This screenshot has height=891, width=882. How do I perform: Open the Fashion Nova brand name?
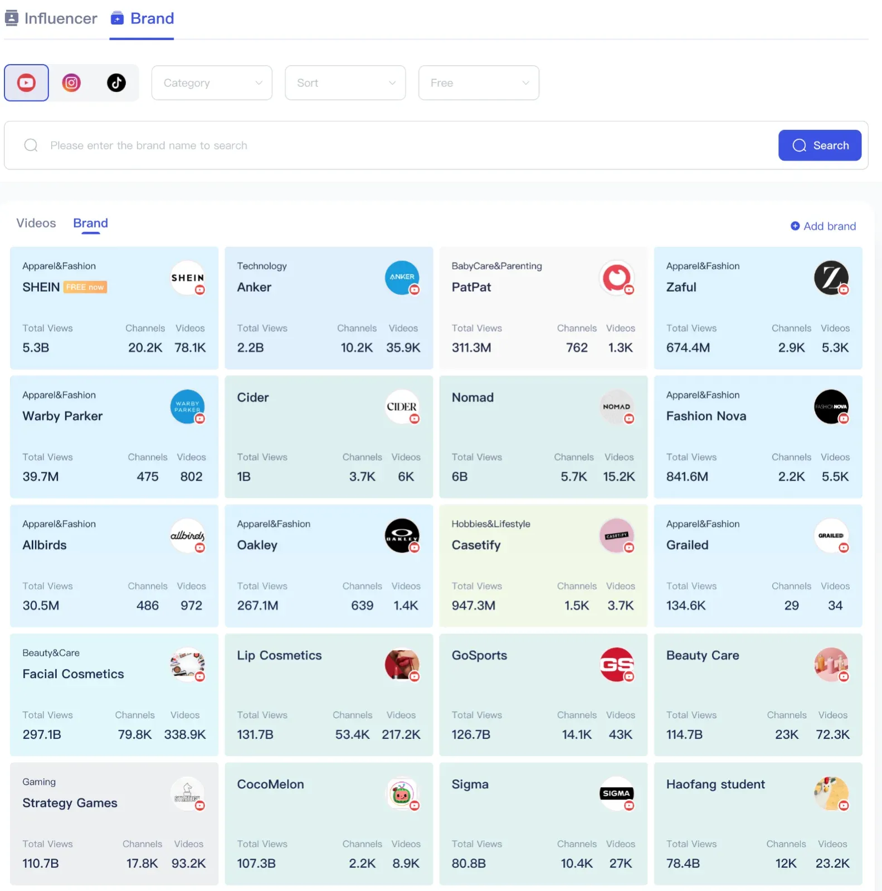706,416
